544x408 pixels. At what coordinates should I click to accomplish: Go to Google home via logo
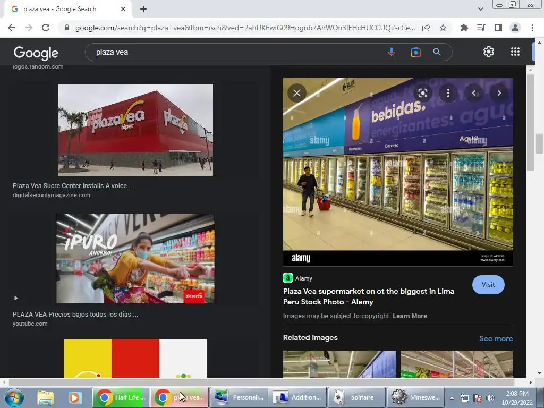point(36,53)
